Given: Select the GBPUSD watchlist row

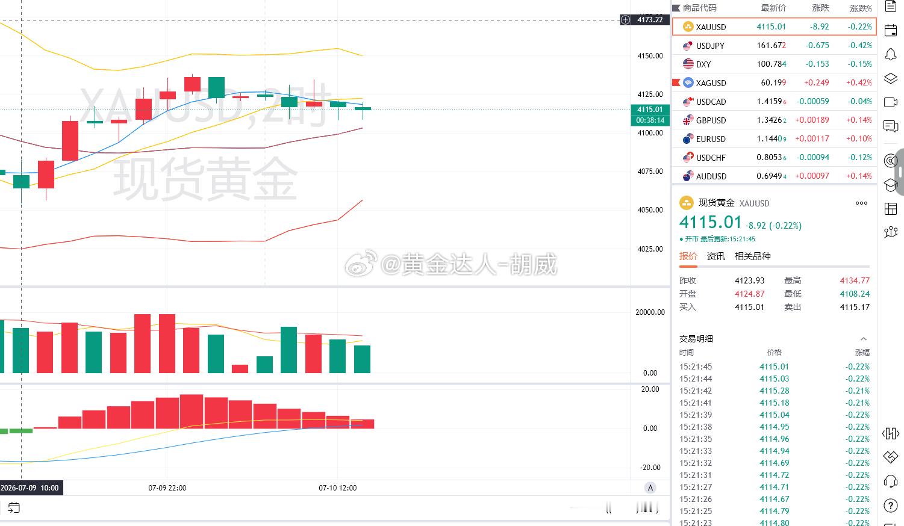Looking at the screenshot, I should point(774,120).
